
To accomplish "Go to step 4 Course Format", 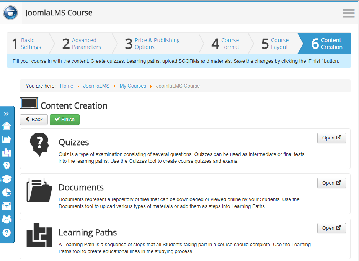I will click(x=225, y=44).
